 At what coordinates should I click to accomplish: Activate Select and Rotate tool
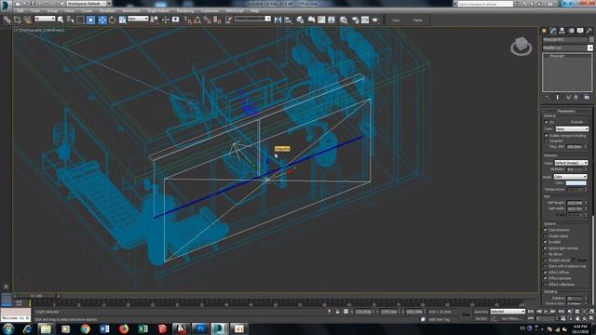[x=112, y=20]
